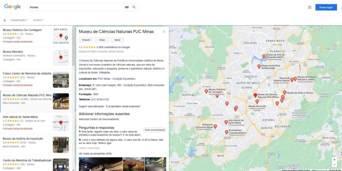342x171 pixels.
Task: Click the Museu da escola map pin
Action: coord(257,102)
